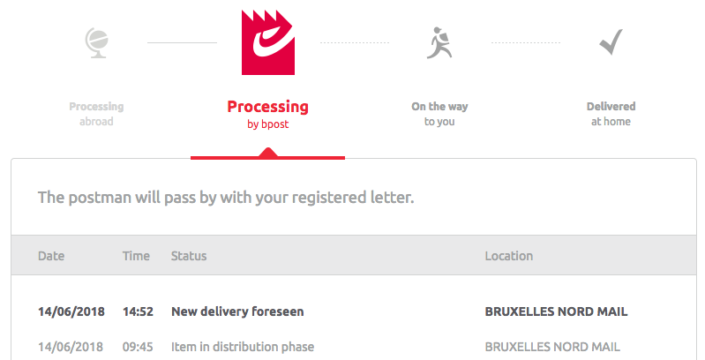This screenshot has height=360, width=705.
Task: Click the 14:52 time entry
Action: [138, 311]
